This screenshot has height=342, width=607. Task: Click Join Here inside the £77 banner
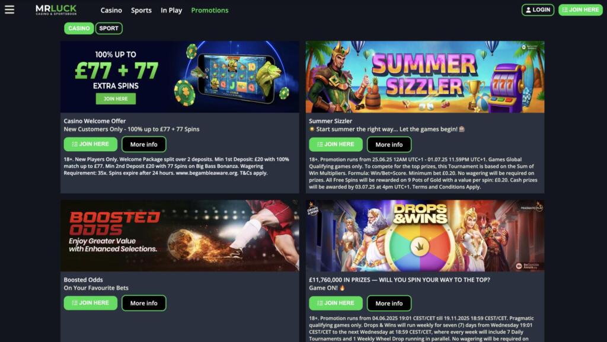tap(116, 98)
